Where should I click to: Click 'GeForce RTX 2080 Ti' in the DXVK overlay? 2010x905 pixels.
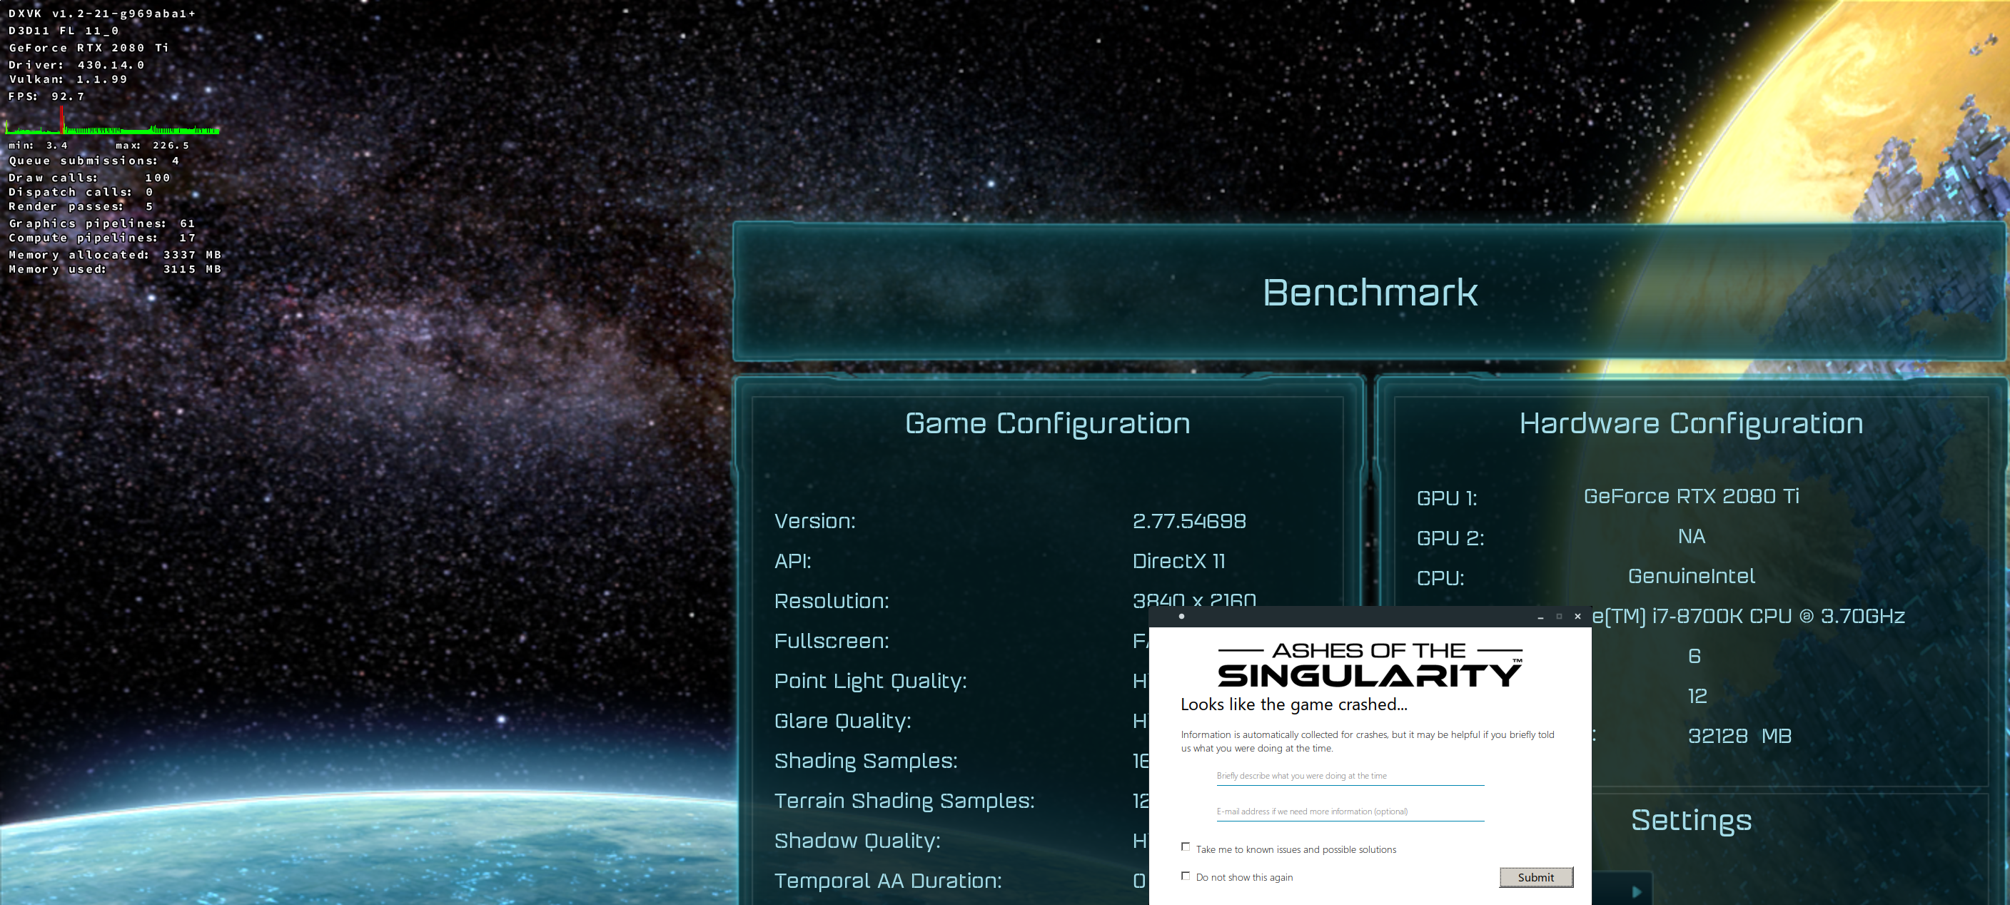(89, 48)
